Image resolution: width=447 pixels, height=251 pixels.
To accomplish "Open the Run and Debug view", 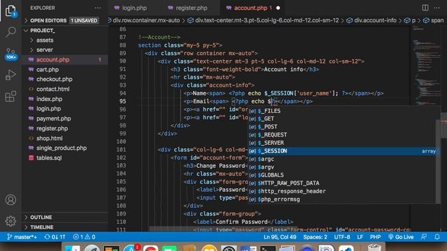I will point(10,75).
